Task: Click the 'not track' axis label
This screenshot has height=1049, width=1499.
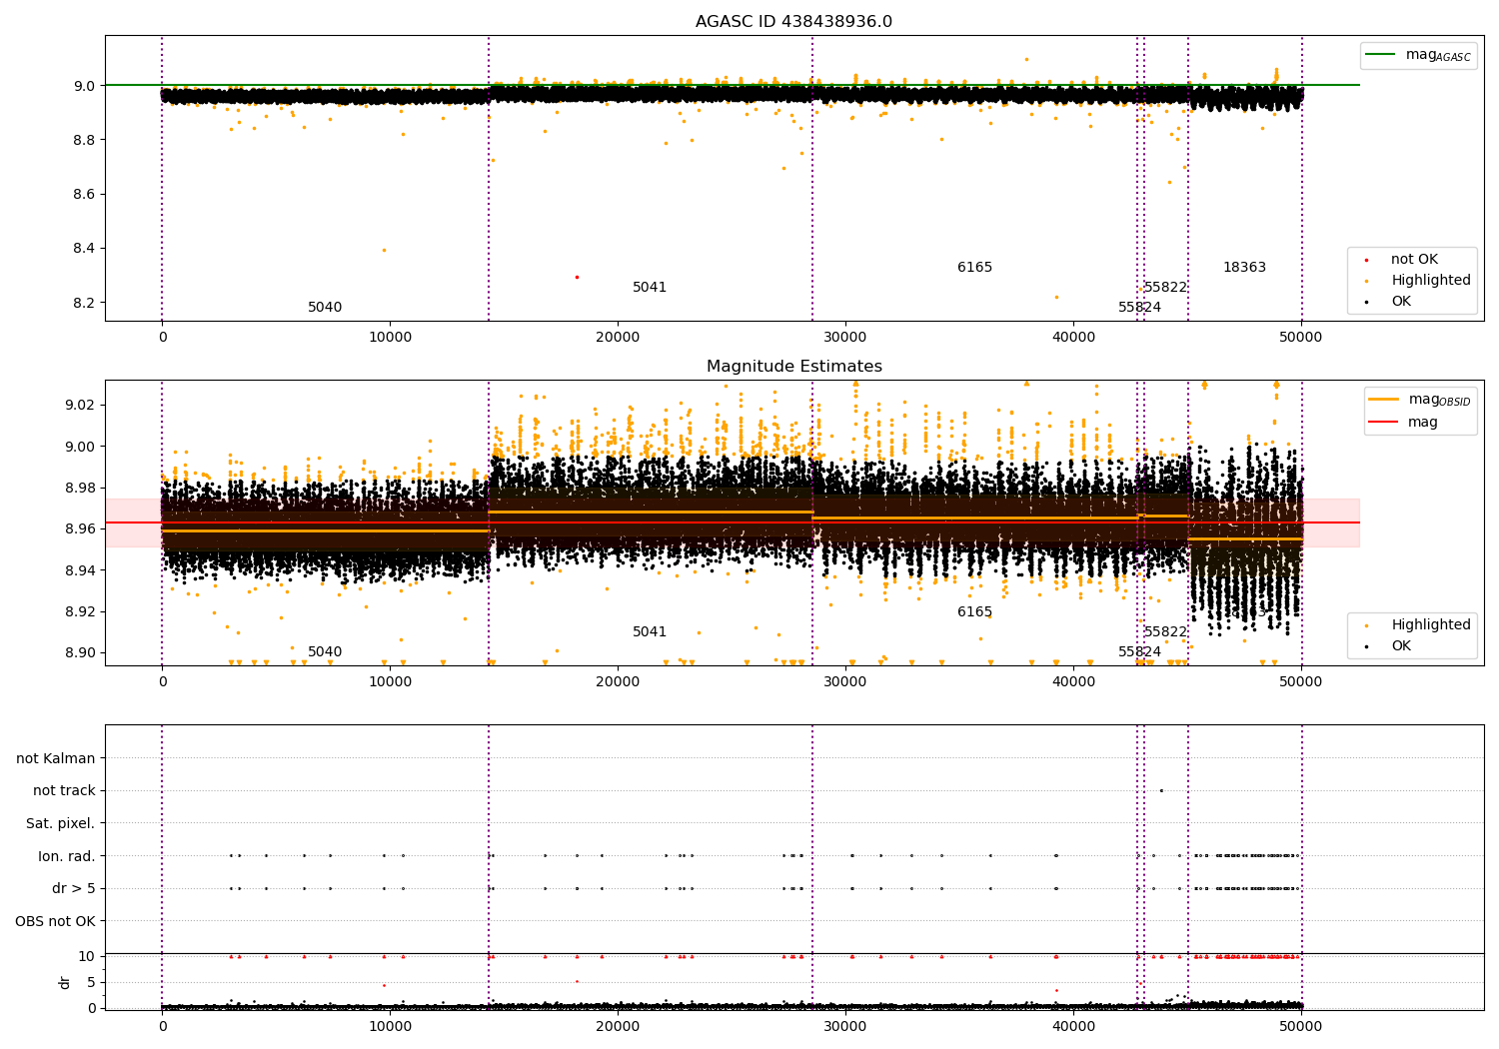Action: point(64,791)
